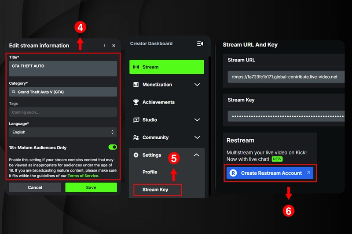Click the Stream URL And Key heading
Viewport: 352px width, 234px height.
tap(250, 45)
